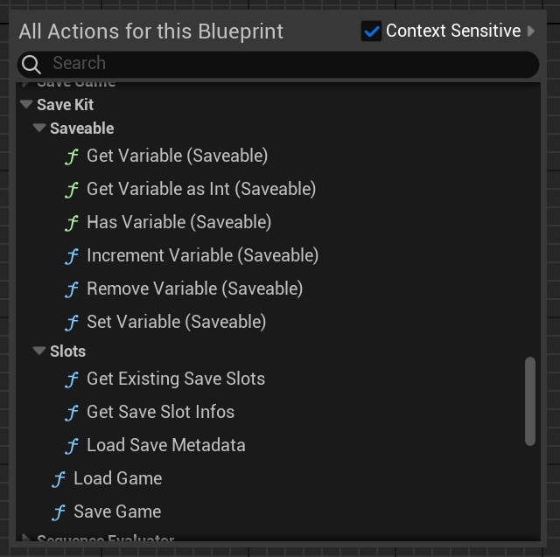Image resolution: width=560 pixels, height=557 pixels.
Task: Collapse the Save Kit category
Action: pyautogui.click(x=26, y=104)
